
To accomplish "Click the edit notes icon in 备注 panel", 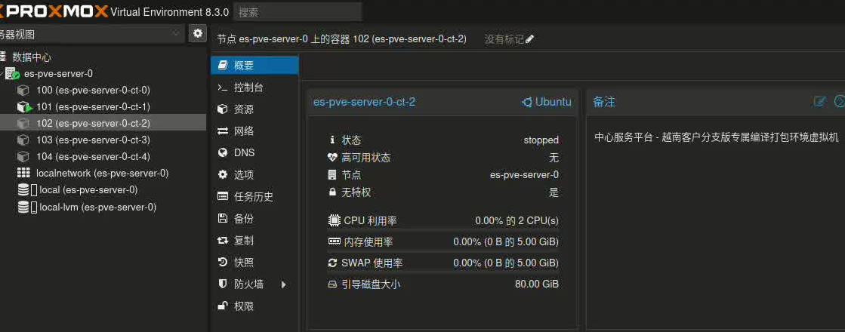I will [x=819, y=101].
